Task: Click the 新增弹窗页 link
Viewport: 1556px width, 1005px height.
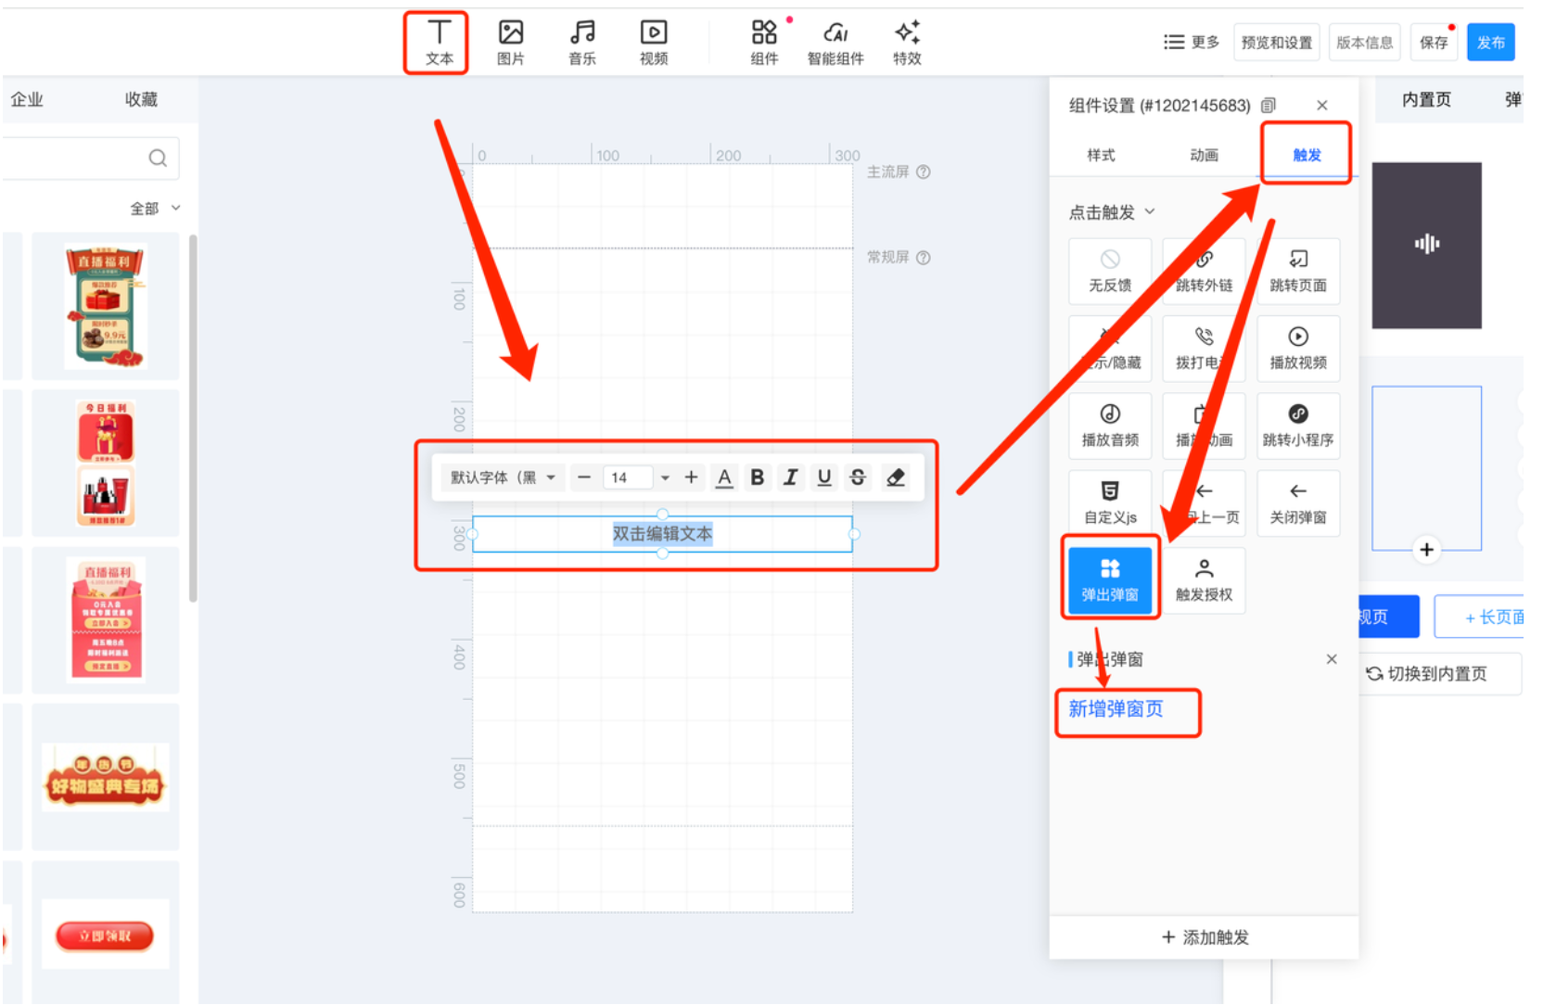Action: 1116,709
